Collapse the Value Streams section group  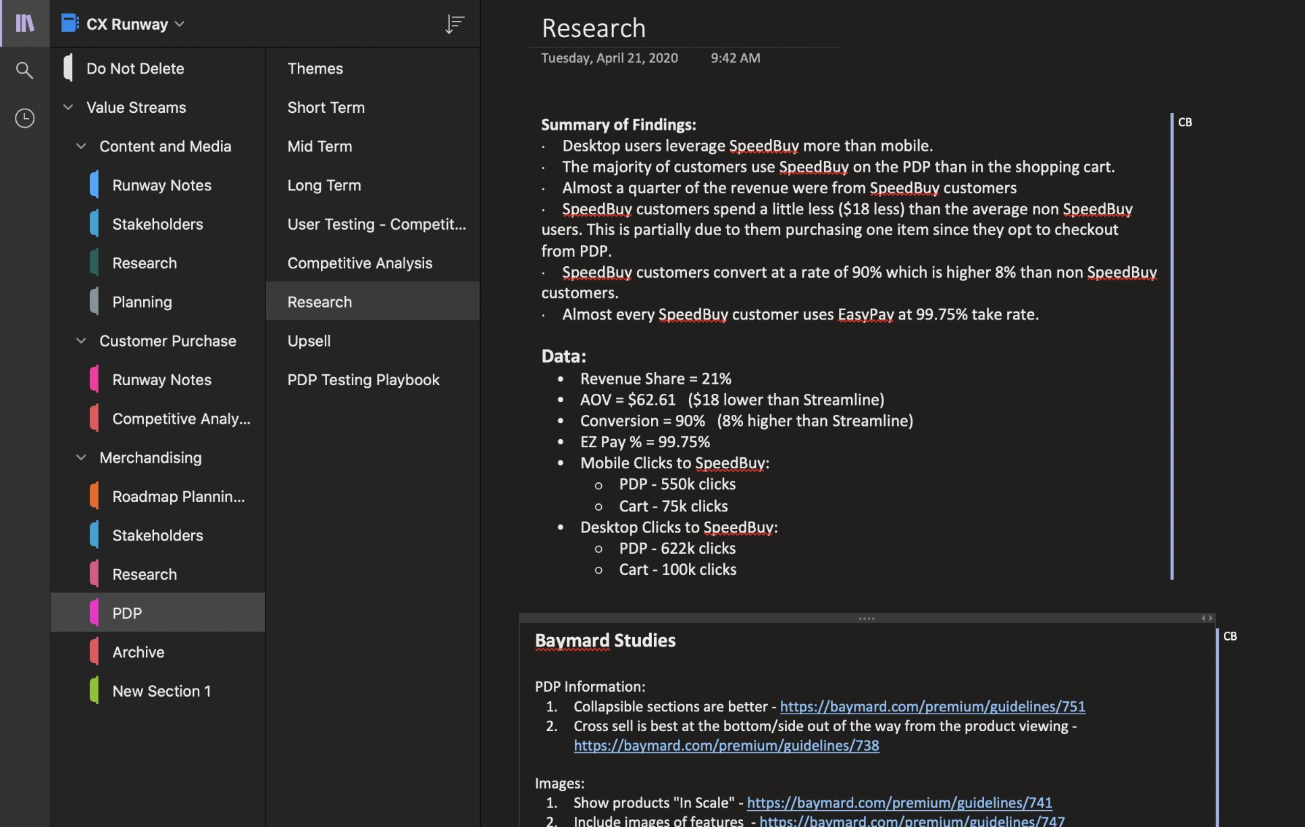[x=68, y=107]
